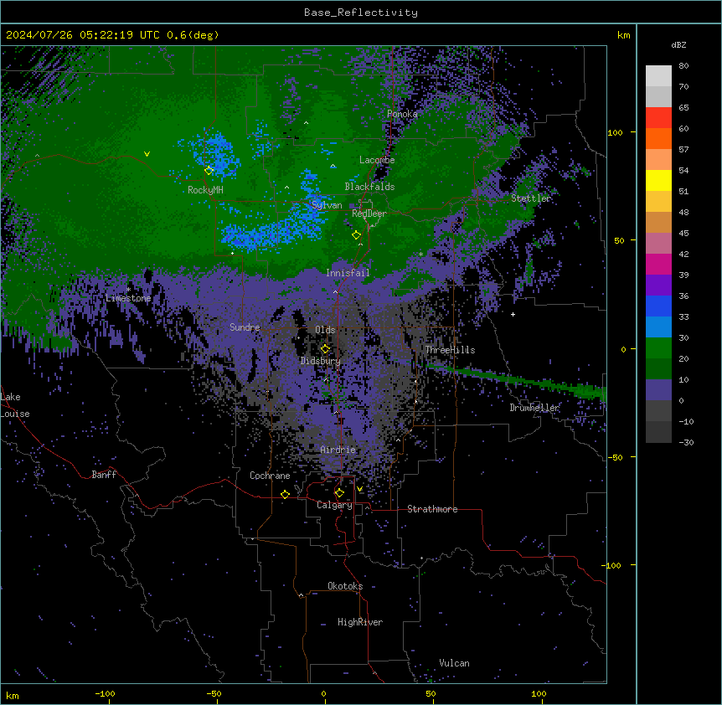Select the Calgary city label
Image resolution: width=722 pixels, height=705 pixels.
pos(335,505)
